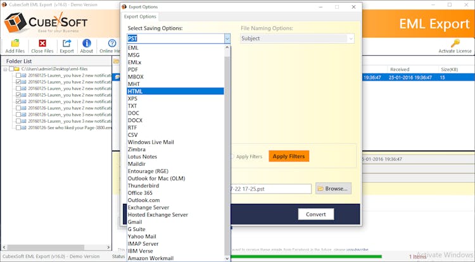Viewport: 475px width, 262px height.
Task: Click the orange Apply Filters button
Action: click(289, 156)
